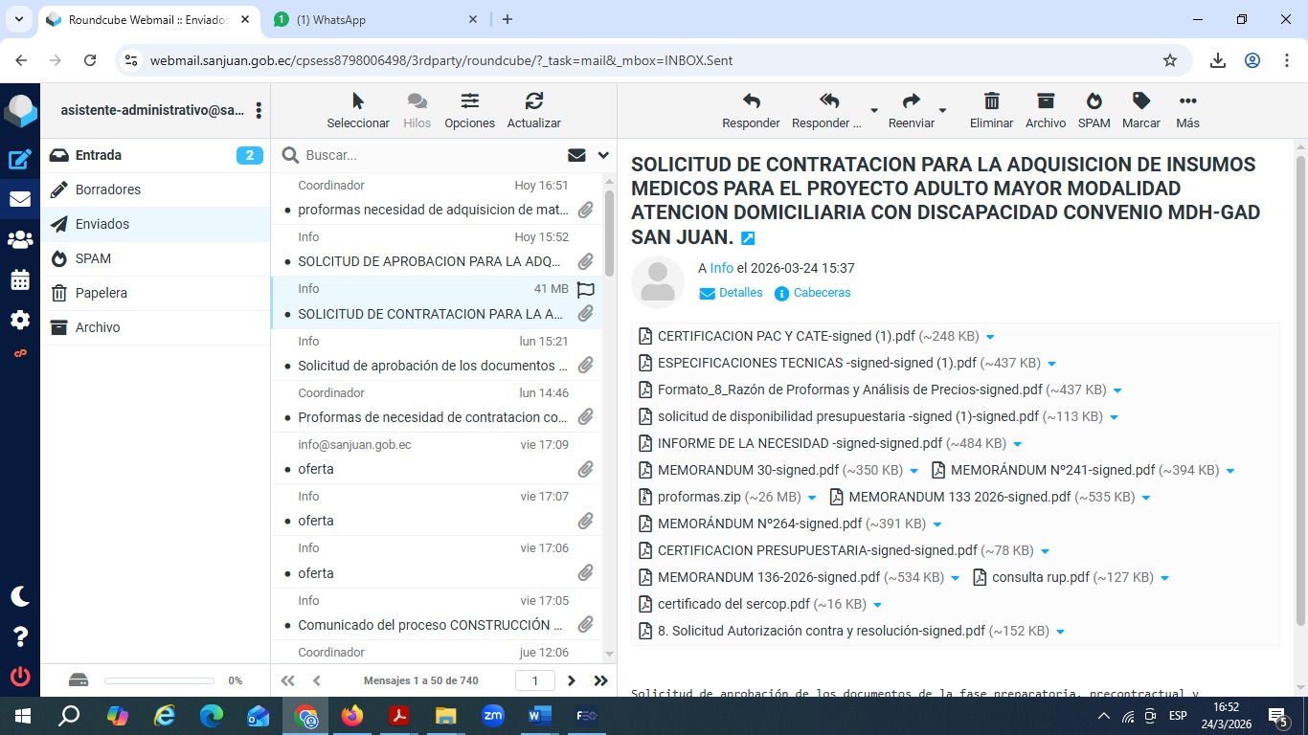Click the Buscar search field
This screenshot has width=1308, height=735.
[x=431, y=155]
